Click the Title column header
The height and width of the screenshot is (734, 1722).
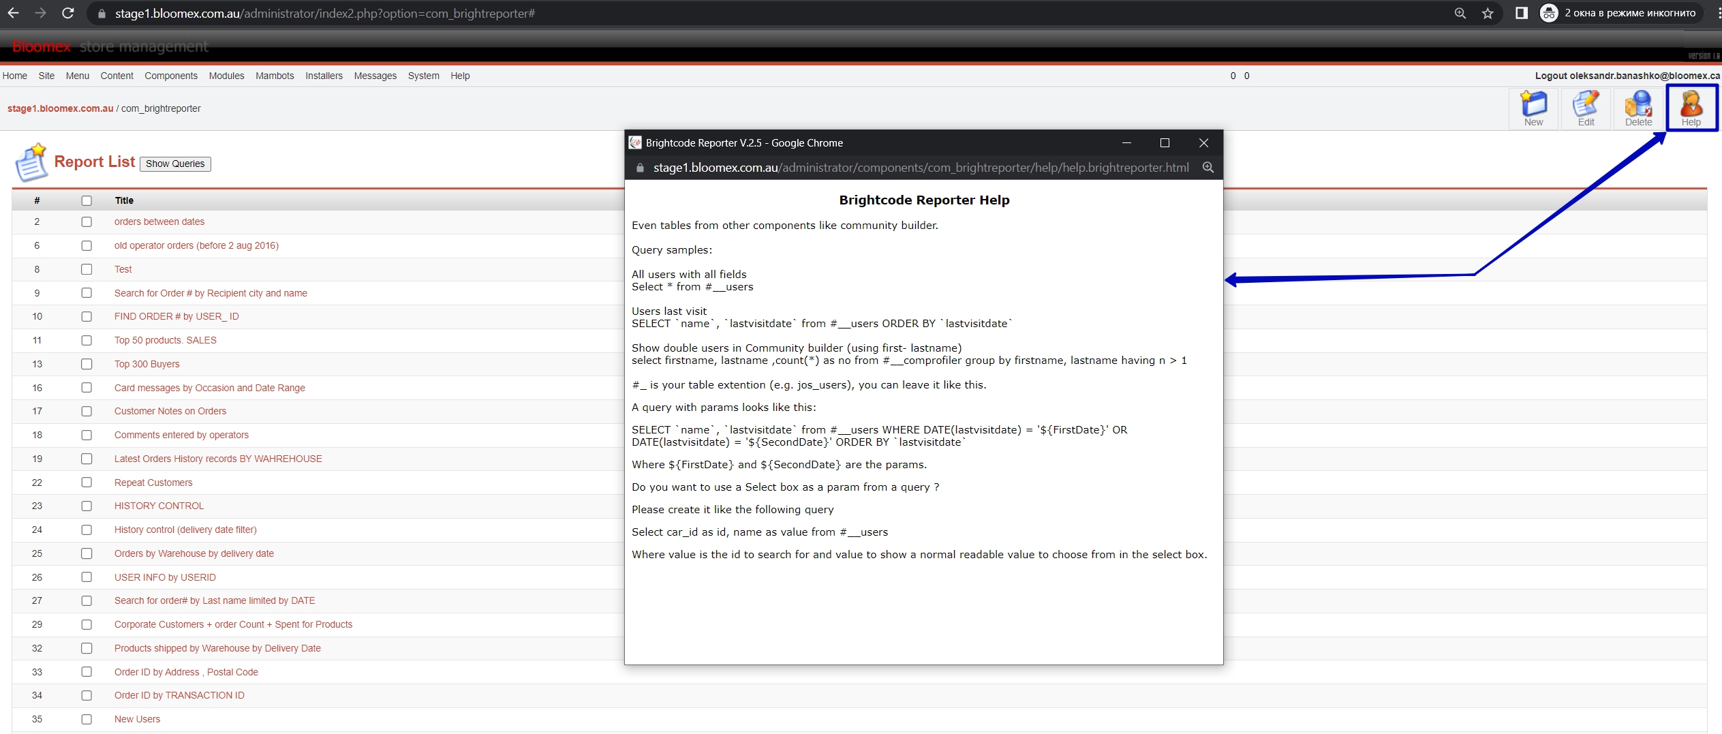pos(124,200)
